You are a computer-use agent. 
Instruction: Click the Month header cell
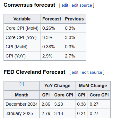tap(22, 95)
